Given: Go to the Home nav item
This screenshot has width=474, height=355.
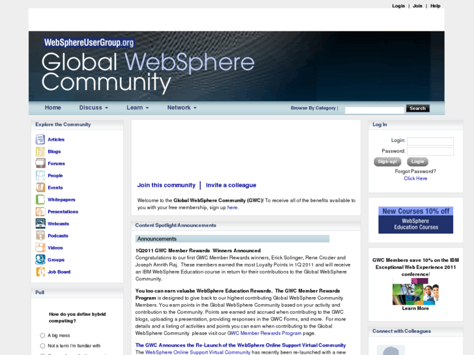Looking at the screenshot, I should [53, 107].
